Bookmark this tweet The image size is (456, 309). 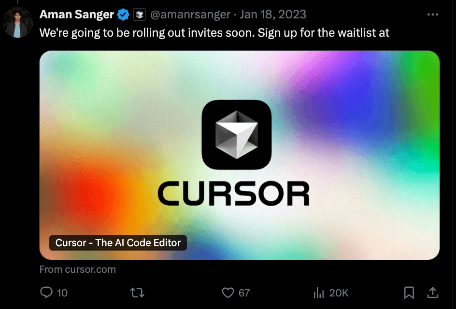[409, 293]
